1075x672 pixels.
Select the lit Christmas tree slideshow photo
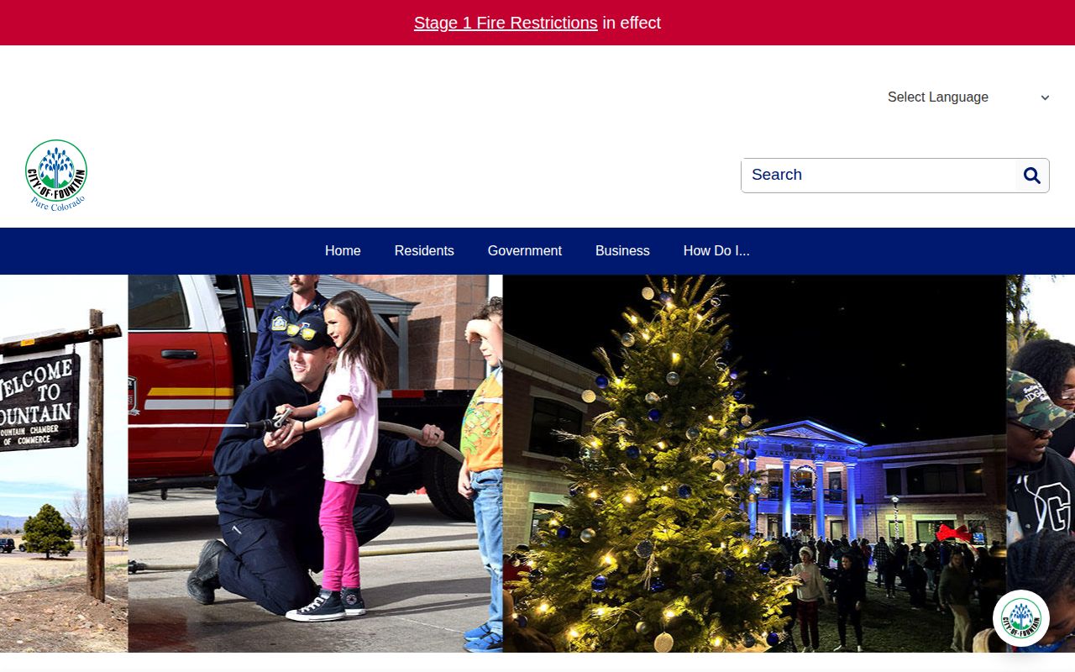[754, 464]
